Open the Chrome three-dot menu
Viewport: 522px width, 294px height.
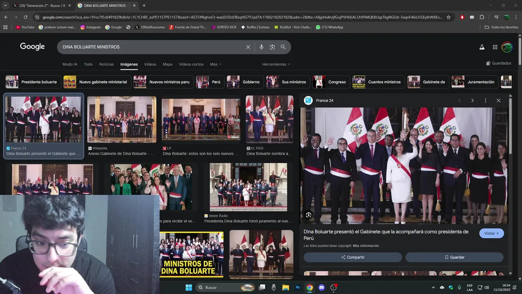515,17
